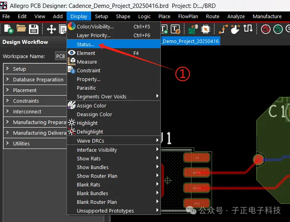This screenshot has height=222, width=290.
Task: Expand the Utilities workflow section
Action: [8, 143]
